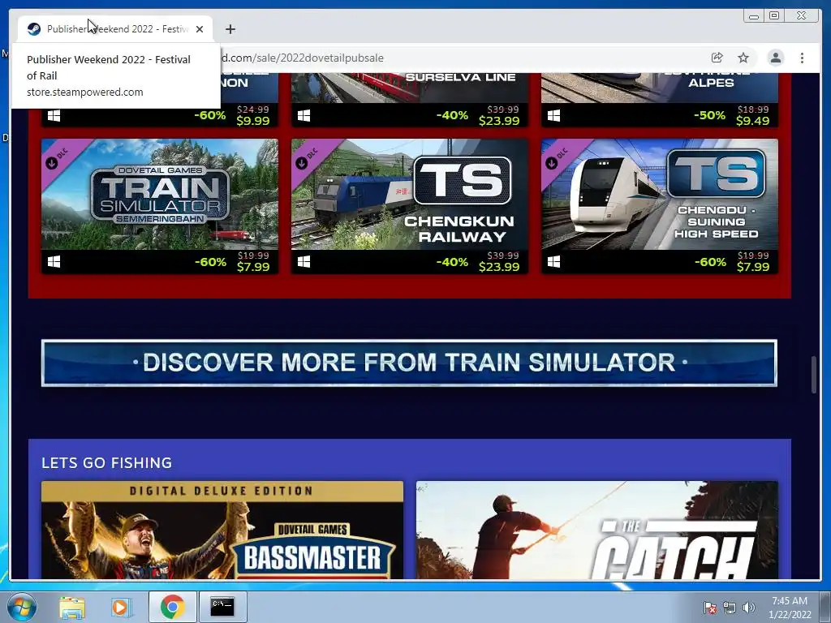Click the page vertical scrollbar thumb

tap(814, 375)
